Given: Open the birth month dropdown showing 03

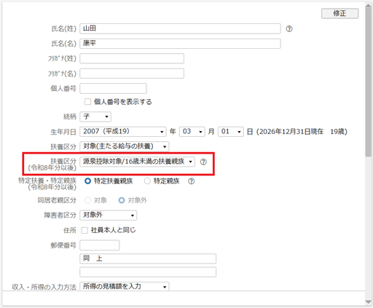Looking at the screenshot, I should 192,132.
